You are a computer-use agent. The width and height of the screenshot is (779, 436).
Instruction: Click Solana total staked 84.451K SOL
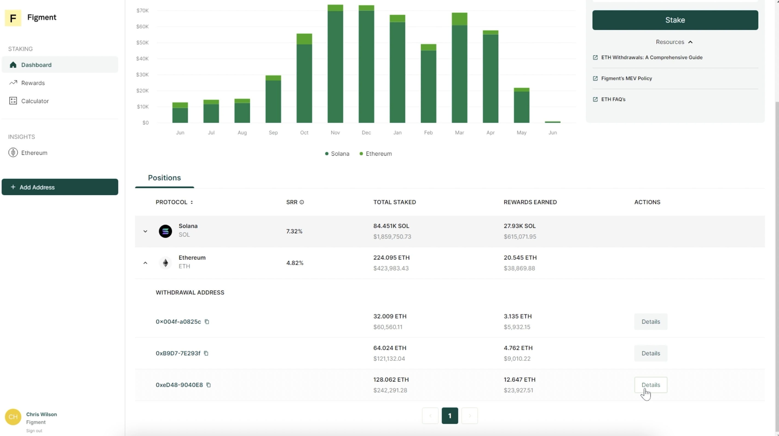(391, 226)
